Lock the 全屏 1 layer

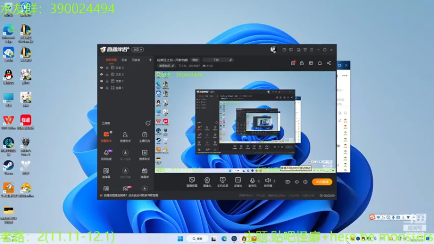point(107,88)
